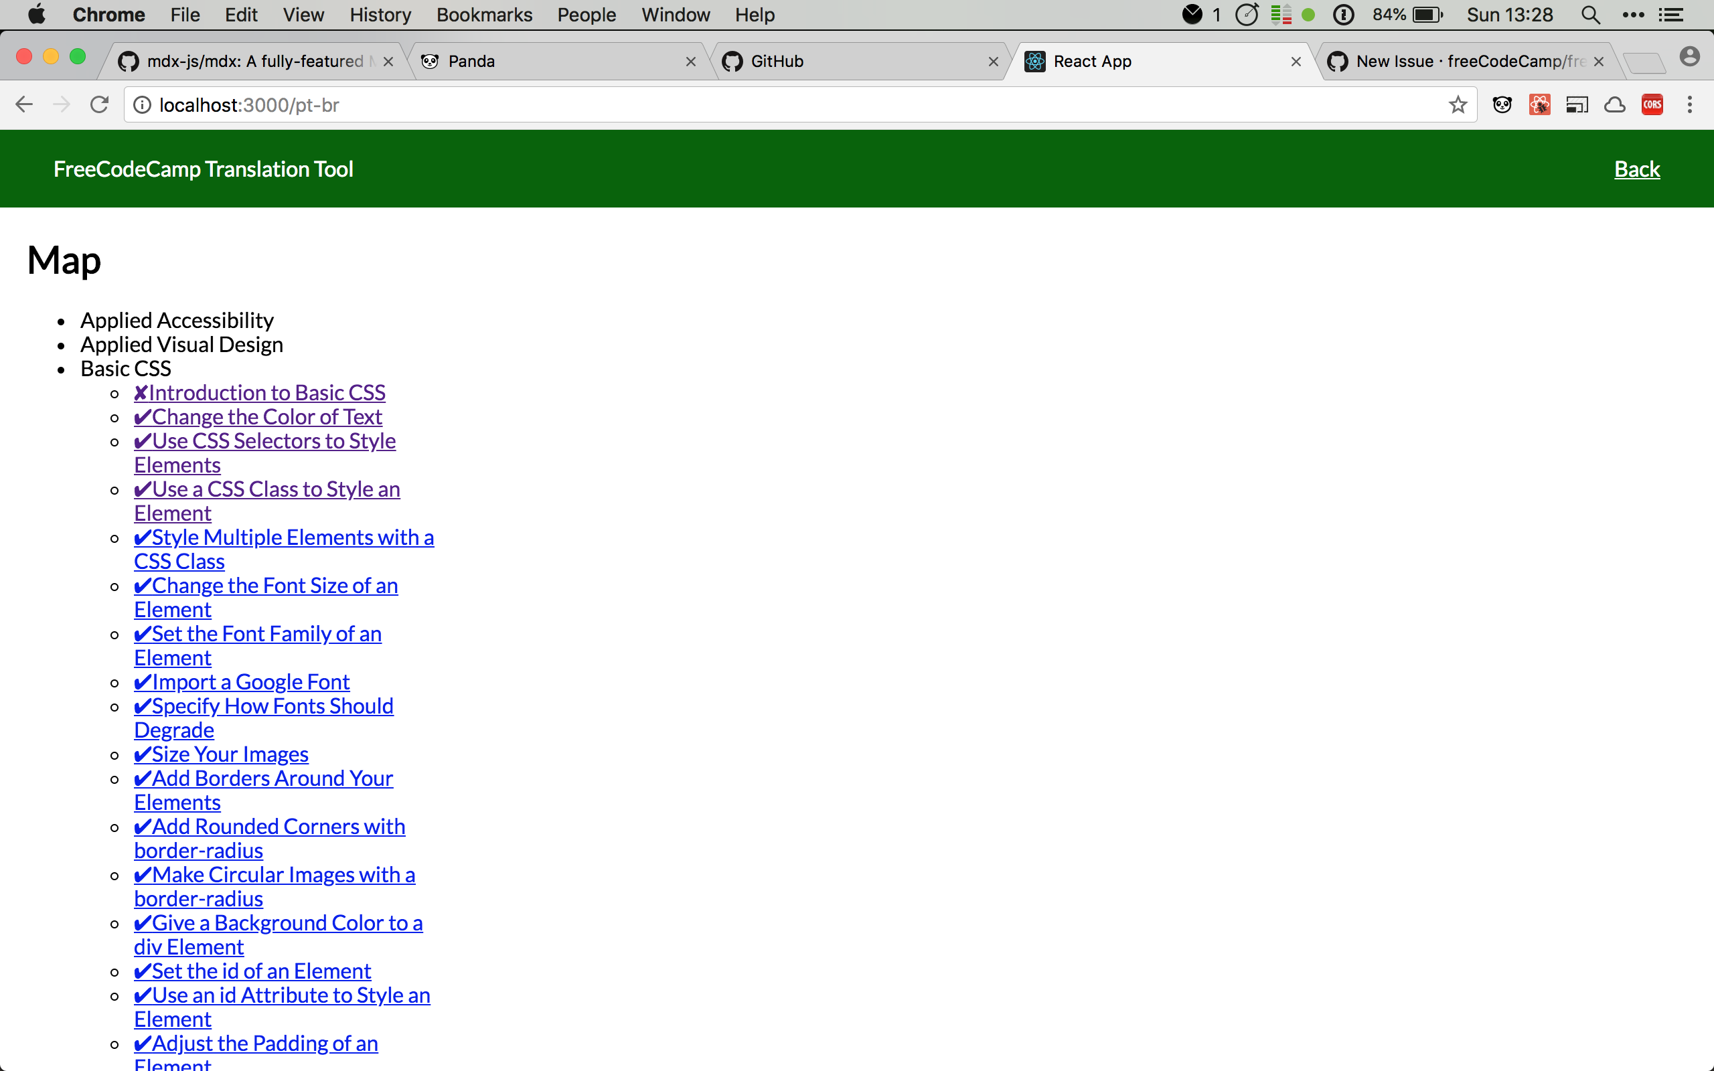Open Introduction to Basic CSS link
Screen dimensions: 1714x1071
coord(260,392)
